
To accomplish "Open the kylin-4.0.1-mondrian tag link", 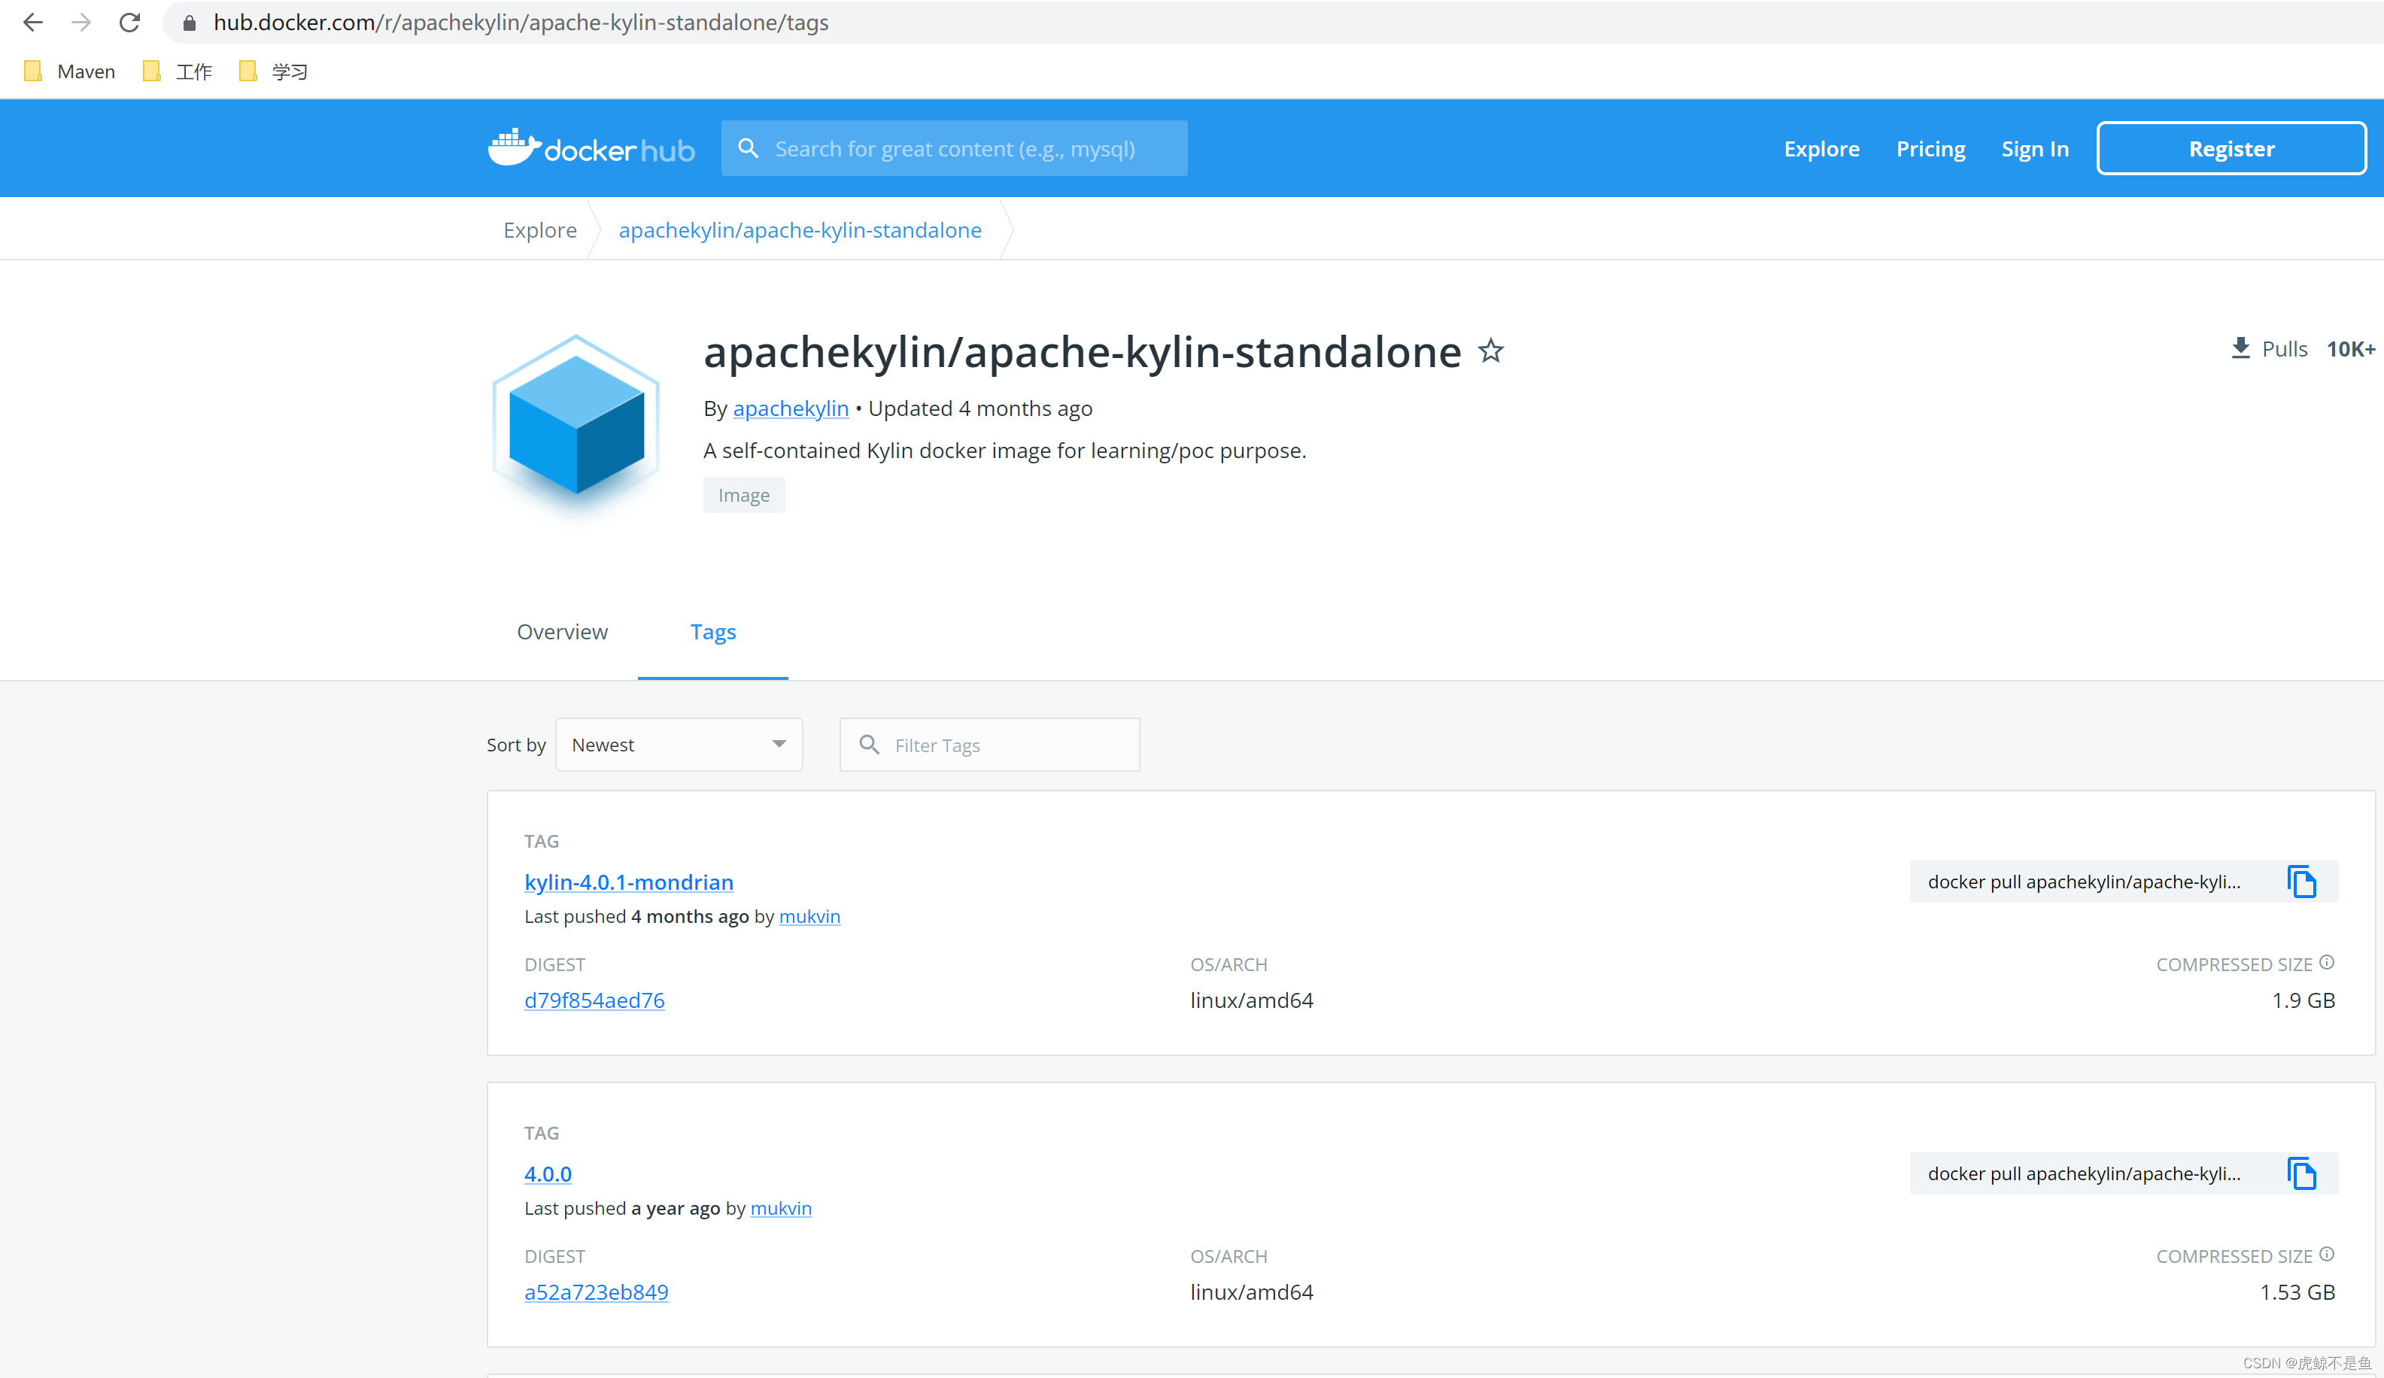I will (628, 882).
